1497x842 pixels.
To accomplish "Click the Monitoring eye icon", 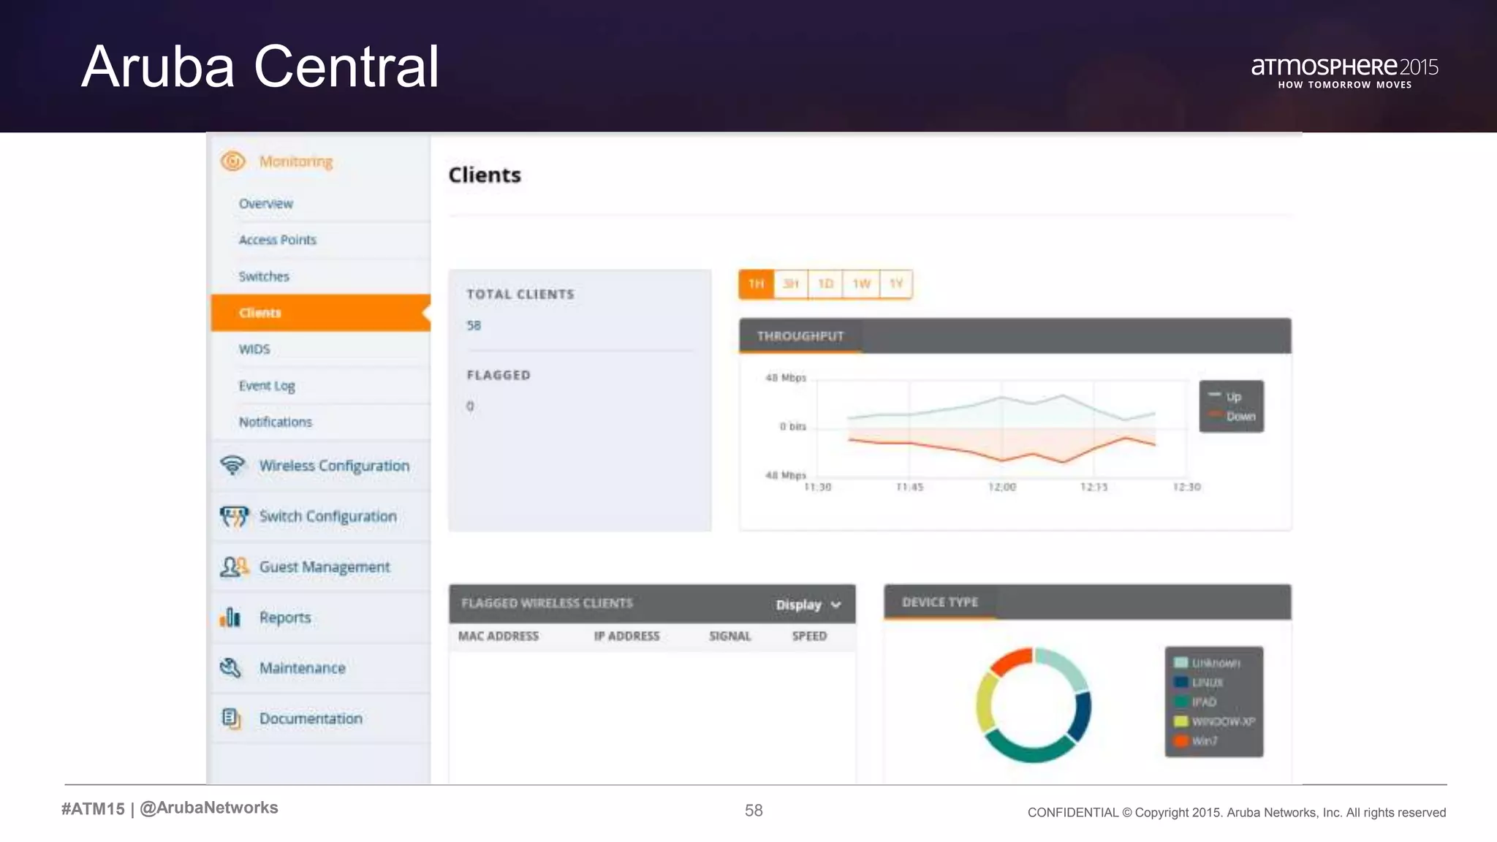I will 233,161.
